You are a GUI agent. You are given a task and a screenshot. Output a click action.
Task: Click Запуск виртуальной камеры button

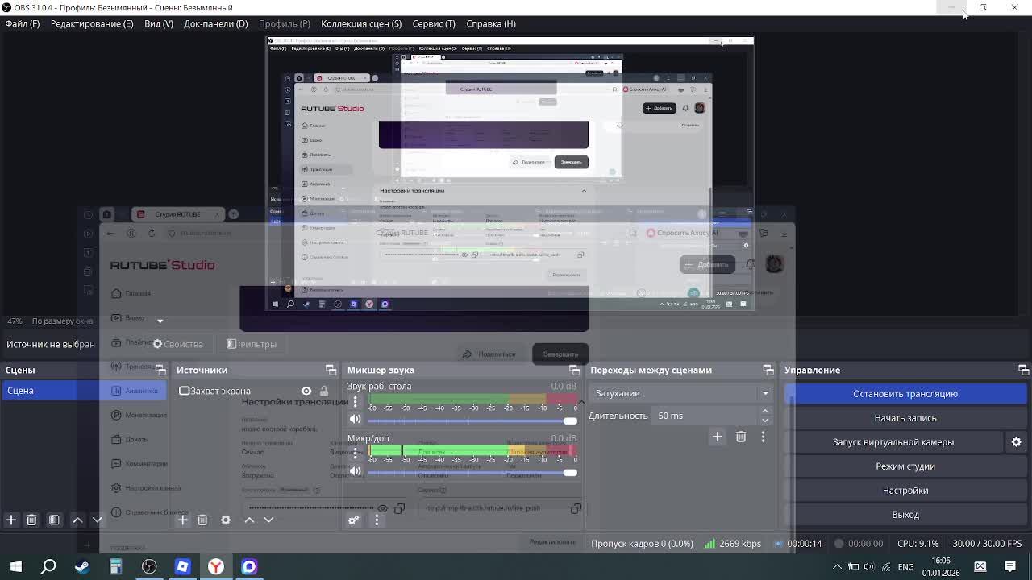[893, 442]
